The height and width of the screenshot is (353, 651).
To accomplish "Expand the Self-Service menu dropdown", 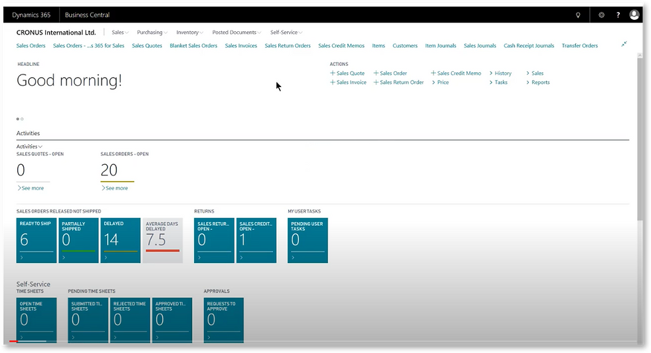I will [286, 33].
